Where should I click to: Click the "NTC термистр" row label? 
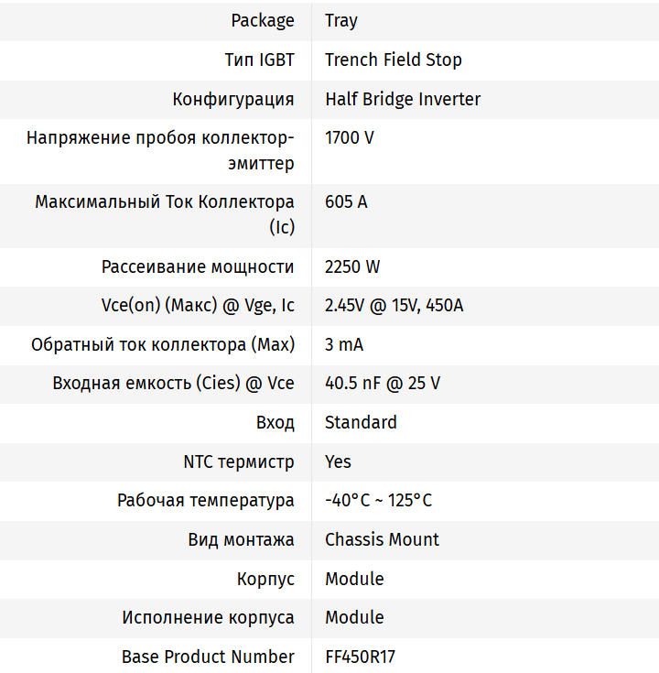coord(239,461)
